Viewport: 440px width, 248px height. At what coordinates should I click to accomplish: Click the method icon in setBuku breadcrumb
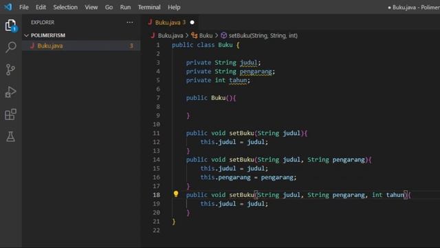(x=223, y=35)
